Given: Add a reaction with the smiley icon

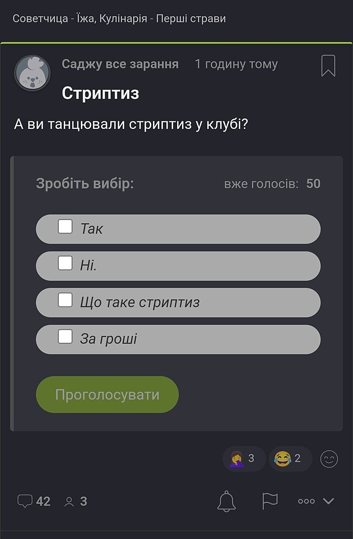Looking at the screenshot, I should coord(329,459).
